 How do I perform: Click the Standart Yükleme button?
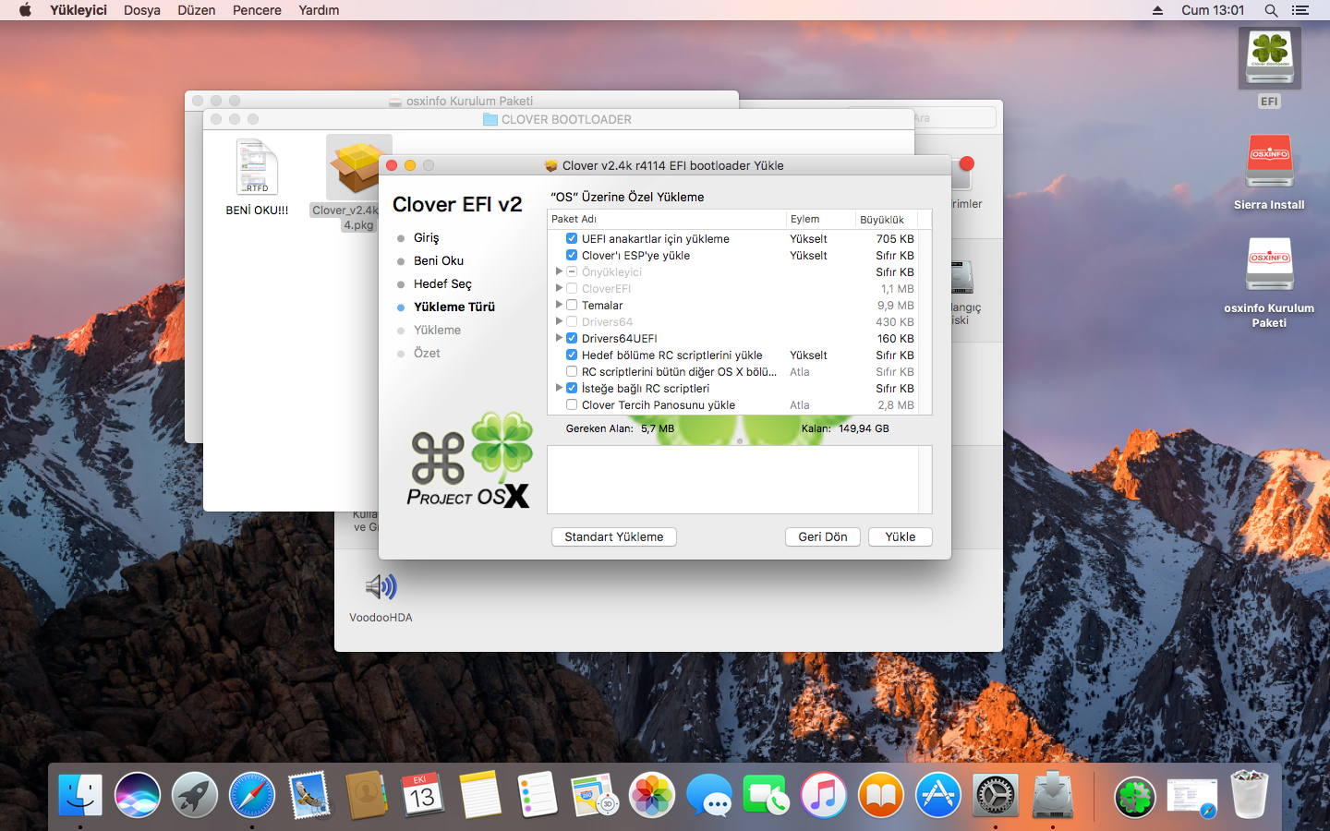coord(613,536)
